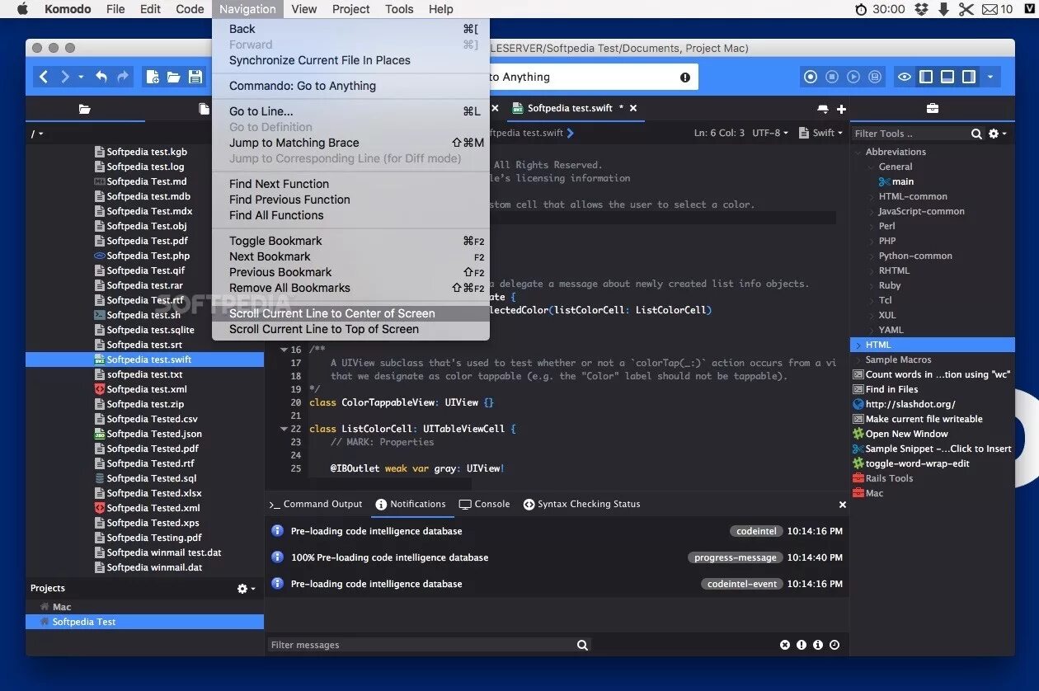Click the magnifier in Filter messages box
Viewport: 1039px width, 691px height.
582,645
